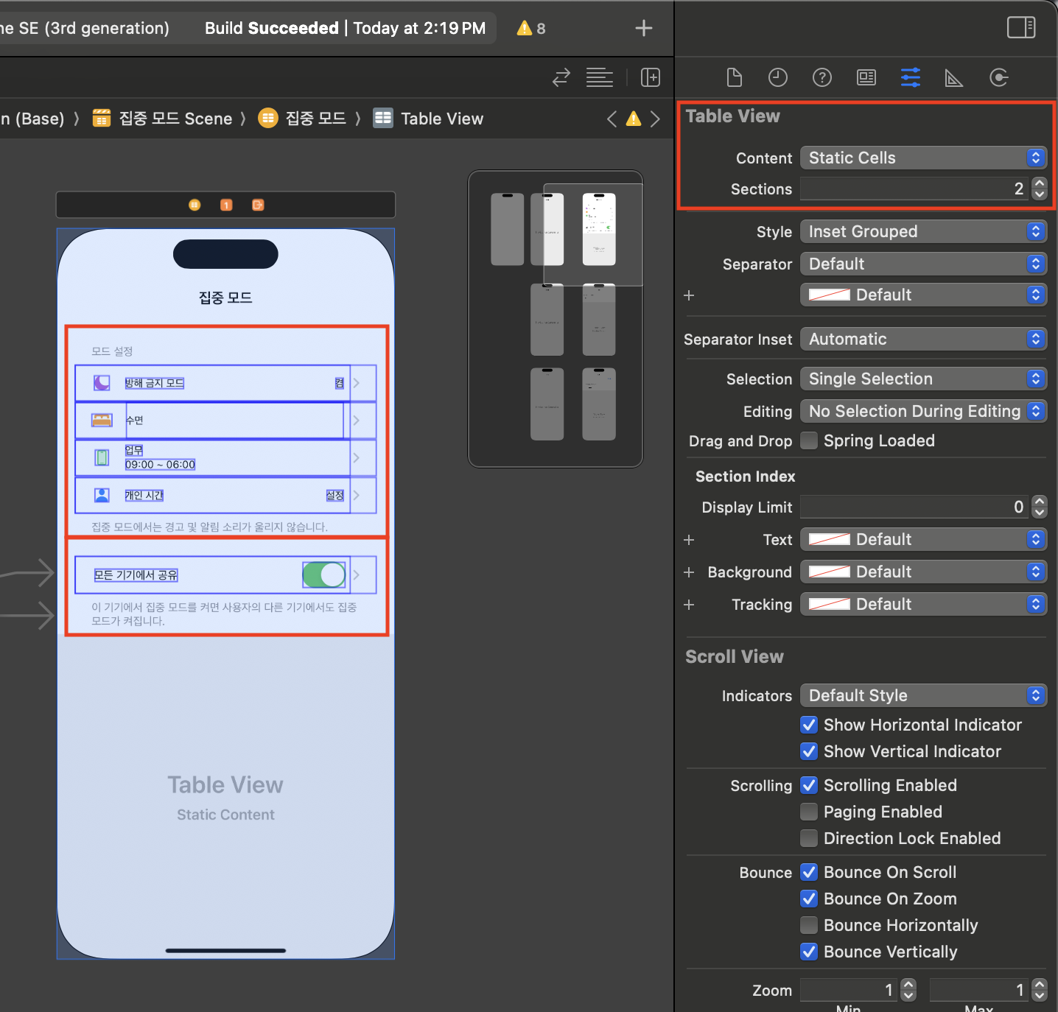This screenshot has height=1012, width=1058.
Task: Go to next issue with right chevron
Action: tap(655, 119)
